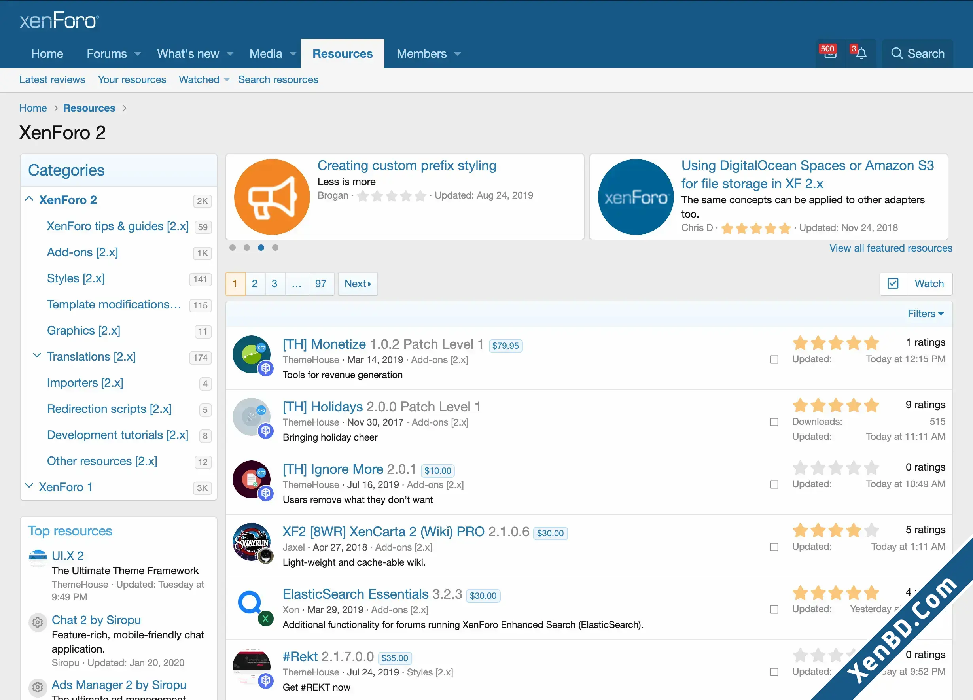Open View all featured resources link
The image size is (973, 700).
tap(891, 248)
